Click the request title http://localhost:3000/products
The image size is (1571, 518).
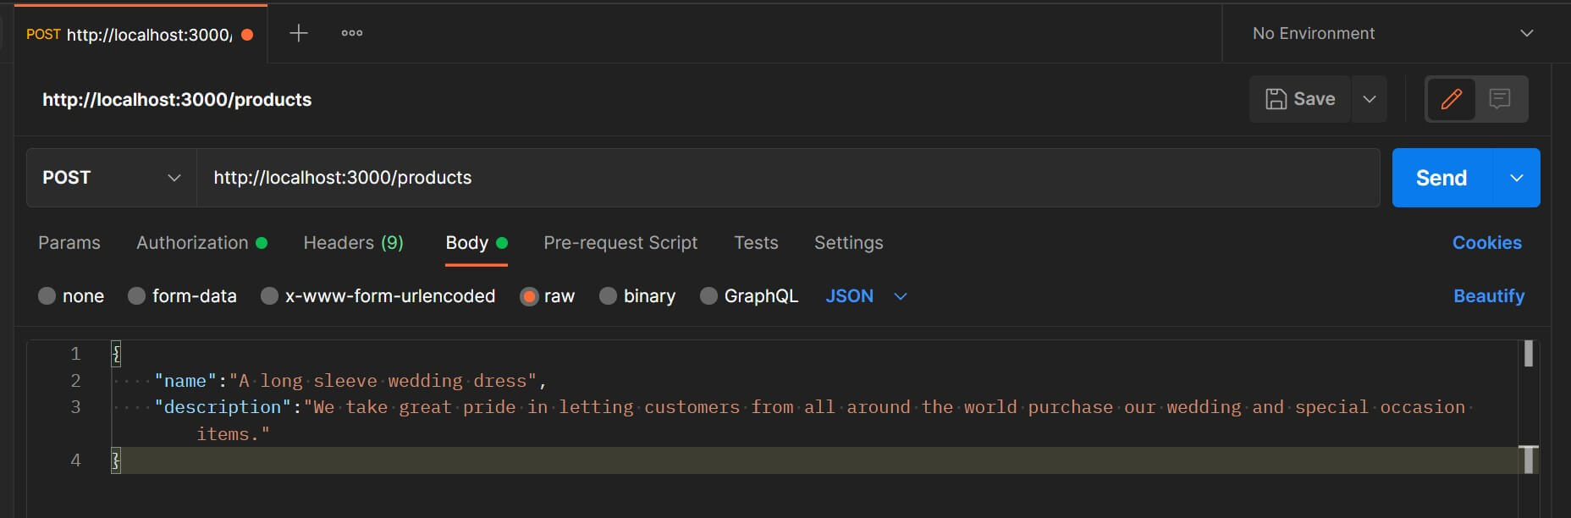coord(177,100)
